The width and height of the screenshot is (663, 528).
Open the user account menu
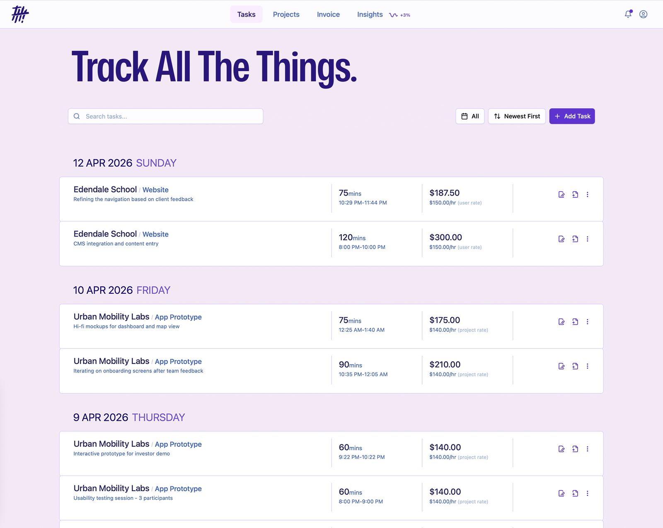coord(643,14)
